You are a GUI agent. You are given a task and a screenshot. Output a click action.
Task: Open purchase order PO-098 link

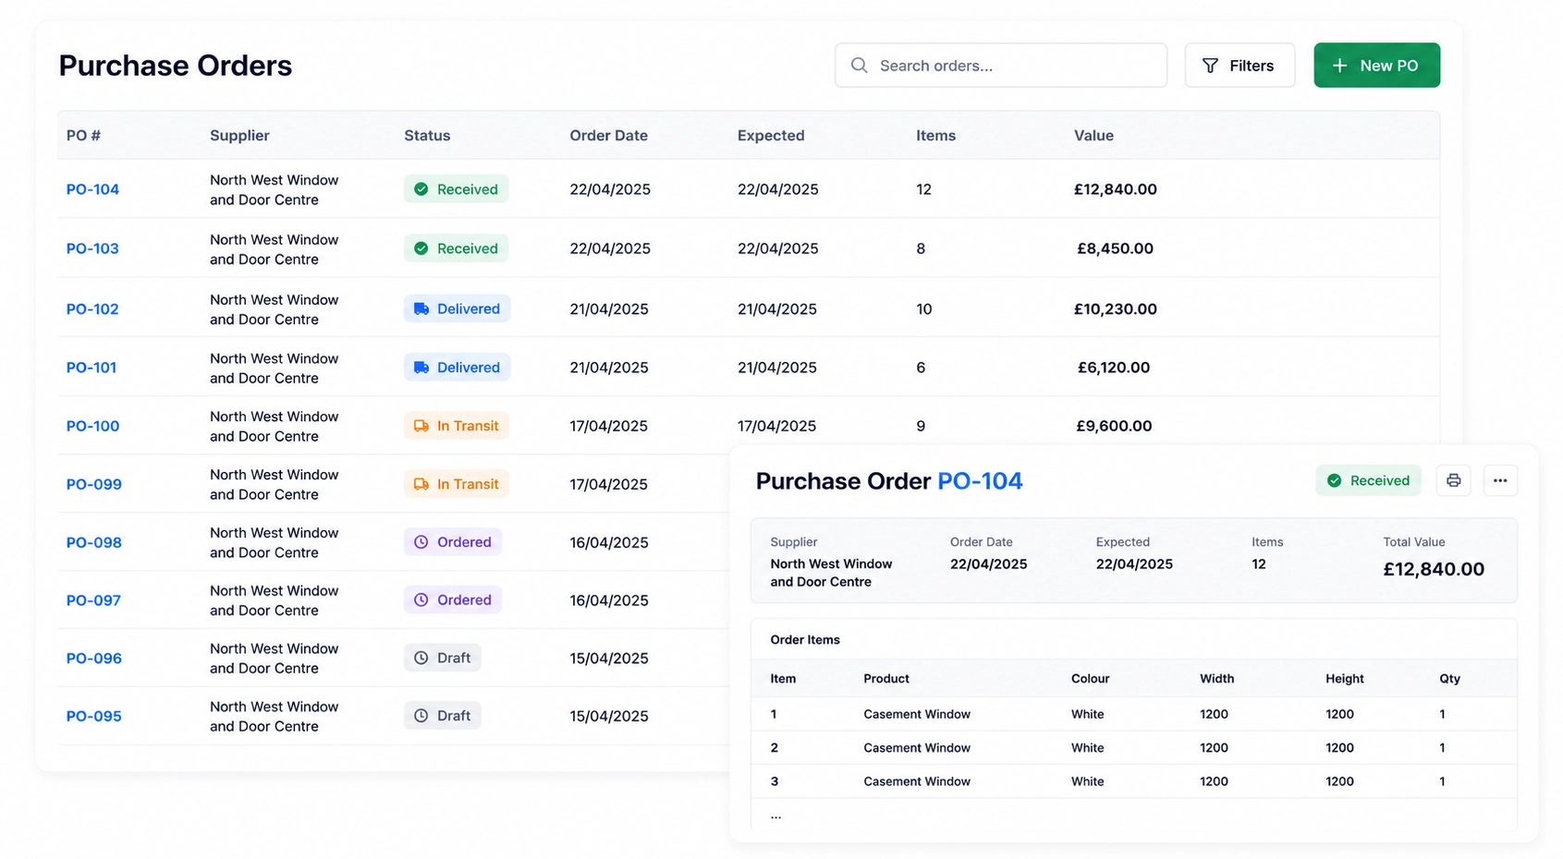coord(93,542)
